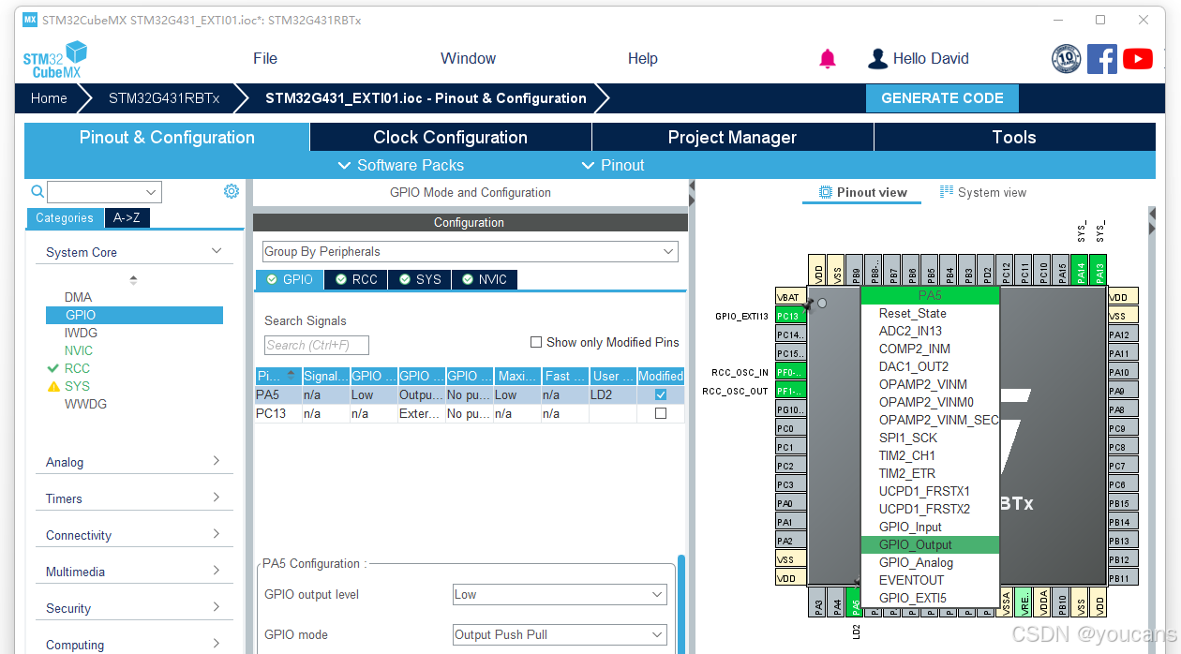1181x654 pixels.
Task: Open the Software Packs dropdown
Action: coord(400,165)
